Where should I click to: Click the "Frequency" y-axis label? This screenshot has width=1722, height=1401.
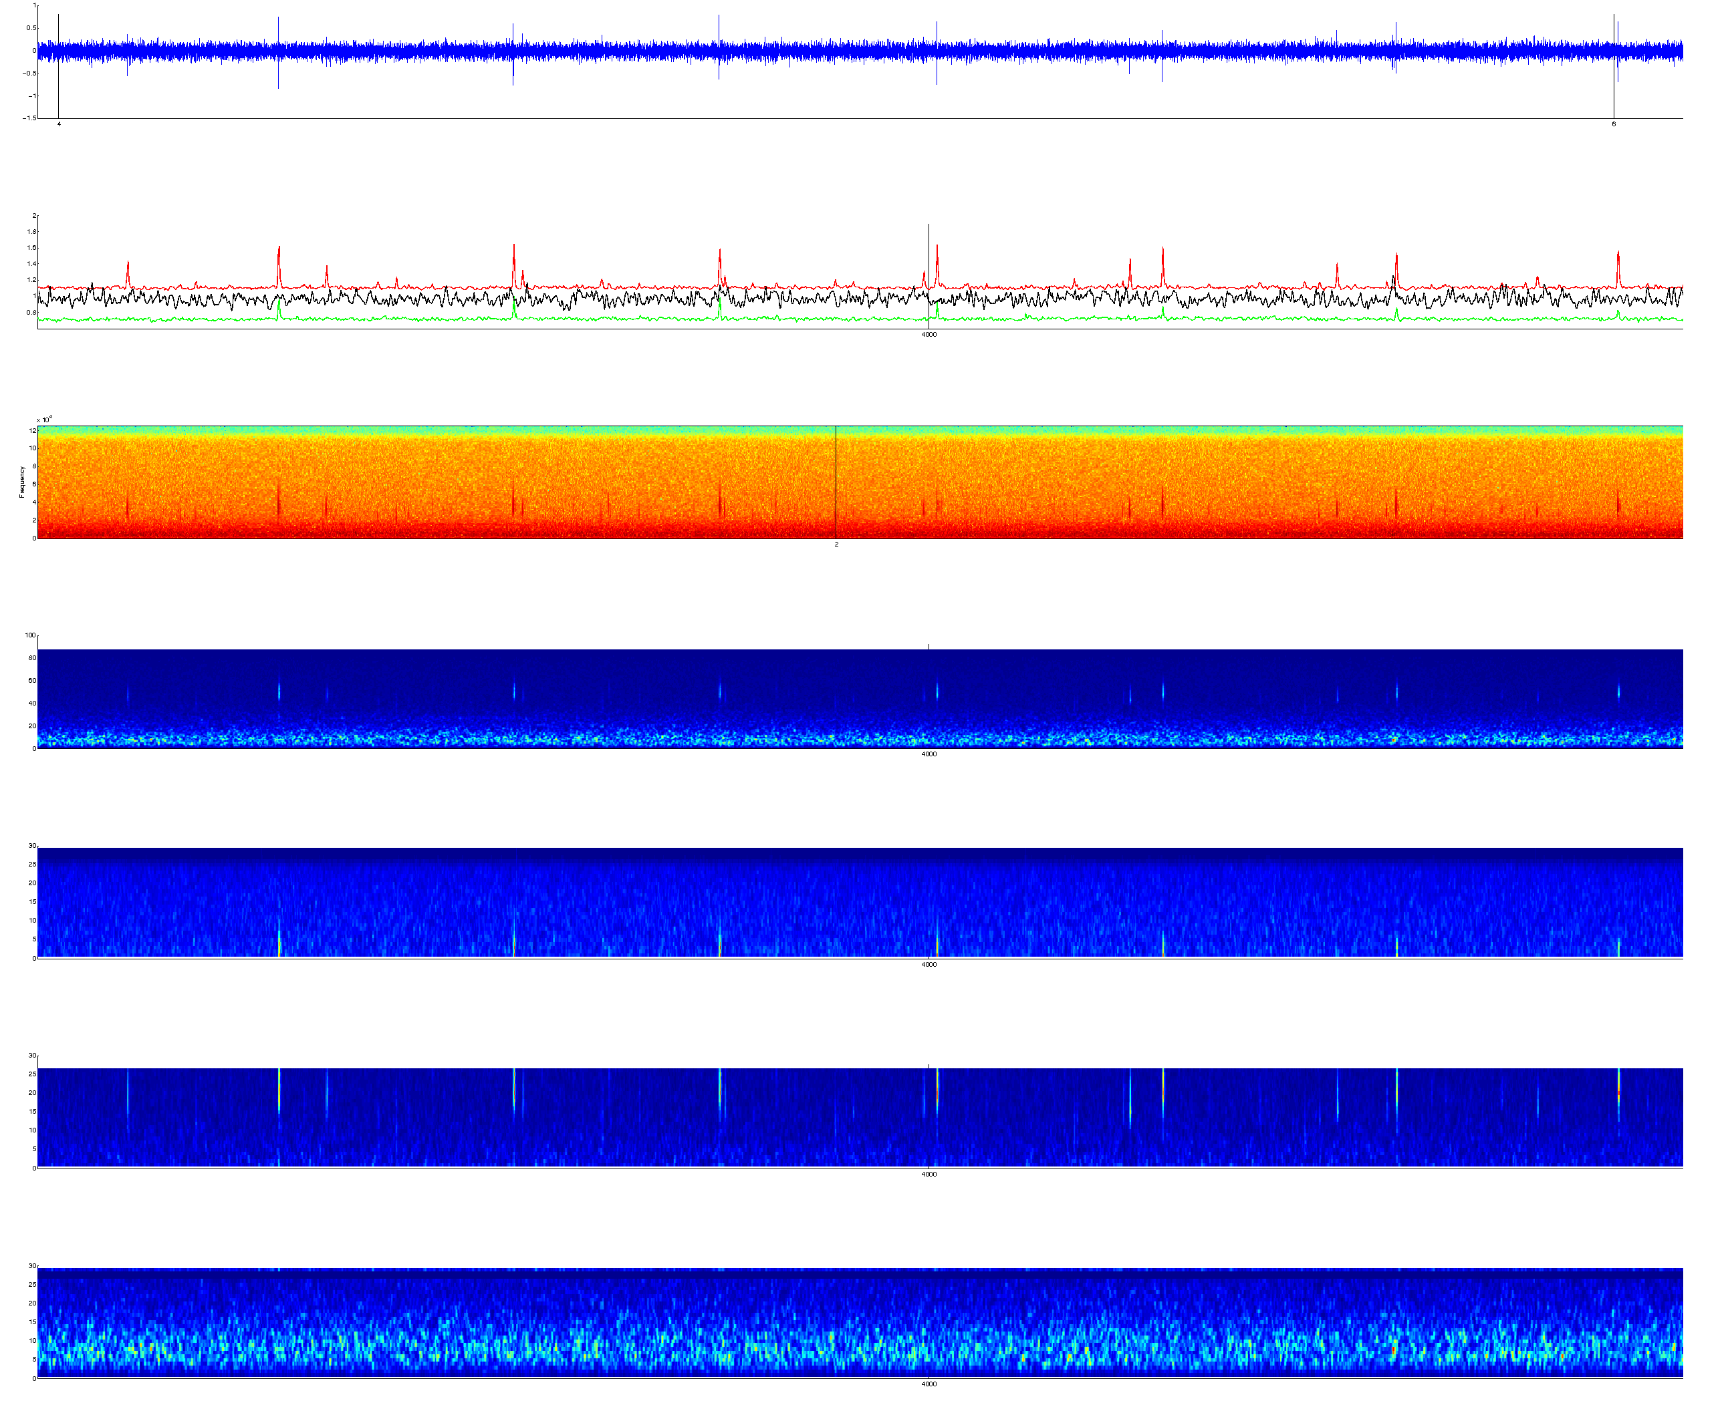click(22, 481)
